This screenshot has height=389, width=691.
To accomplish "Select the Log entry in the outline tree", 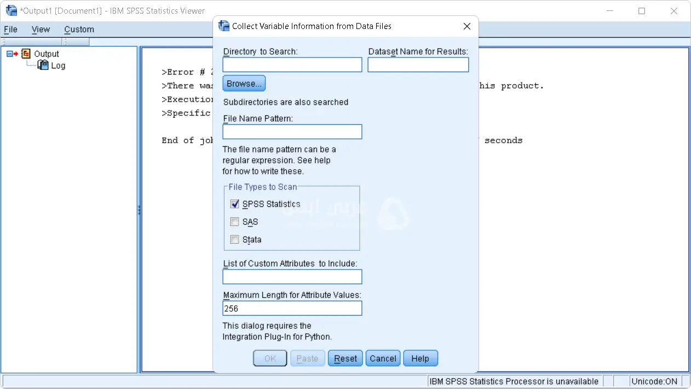I will pyautogui.click(x=59, y=65).
